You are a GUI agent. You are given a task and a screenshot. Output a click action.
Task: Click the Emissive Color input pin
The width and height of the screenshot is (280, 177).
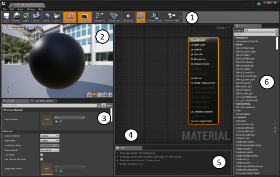pyautogui.click(x=192, y=64)
